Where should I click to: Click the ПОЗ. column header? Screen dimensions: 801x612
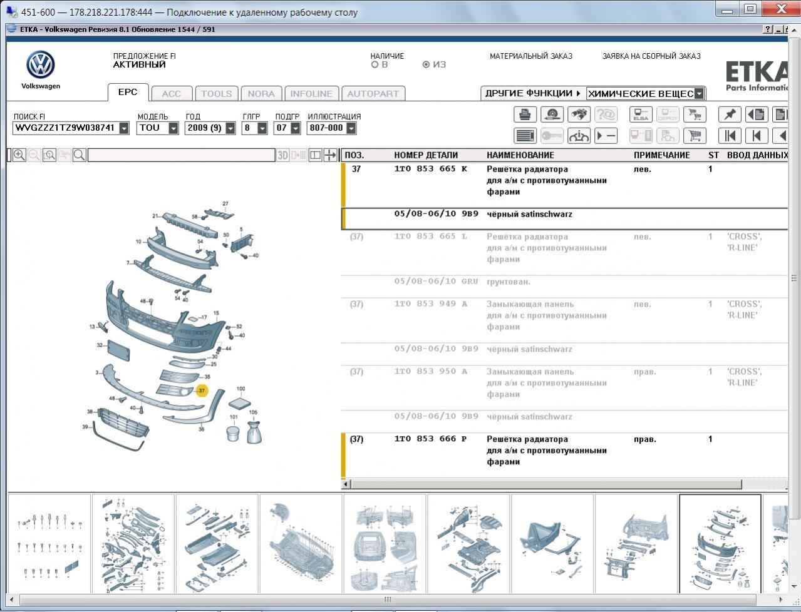(x=354, y=155)
